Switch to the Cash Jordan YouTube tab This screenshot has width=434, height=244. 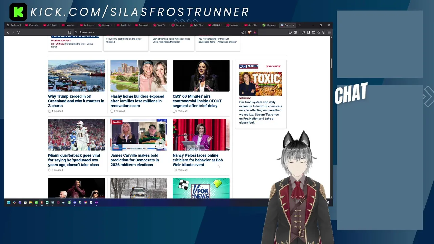[x=87, y=25]
